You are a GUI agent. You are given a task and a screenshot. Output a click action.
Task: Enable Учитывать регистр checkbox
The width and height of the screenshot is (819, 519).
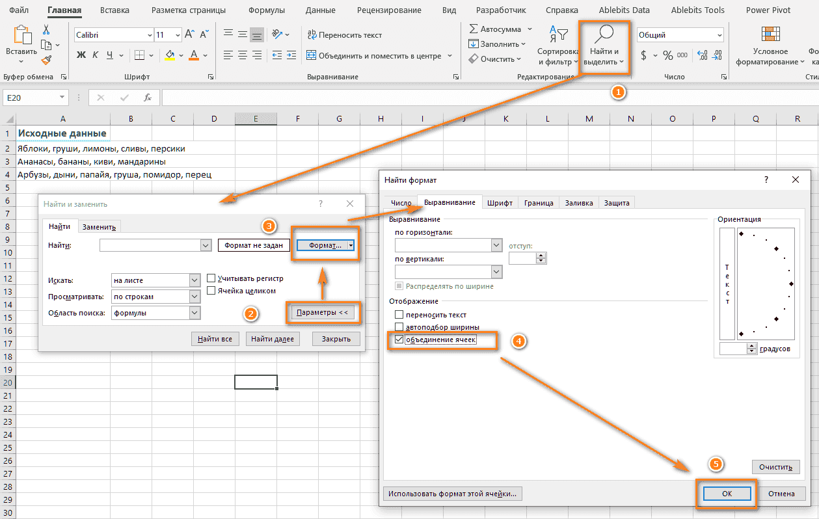(211, 278)
